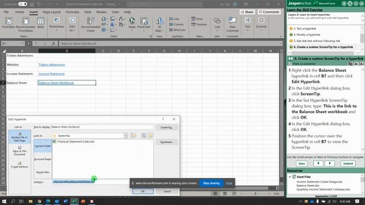Click OK in Edit Hyperlink dialog
365x205 pixels.
[x=143, y=191]
